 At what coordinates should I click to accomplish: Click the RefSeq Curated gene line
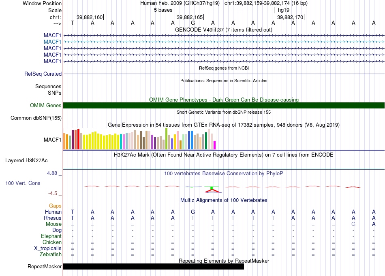[224, 74]
